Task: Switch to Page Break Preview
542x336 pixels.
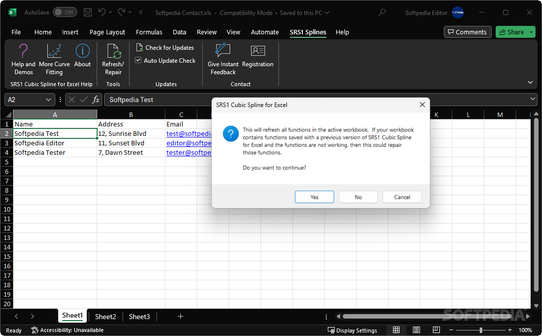Action: [436, 330]
